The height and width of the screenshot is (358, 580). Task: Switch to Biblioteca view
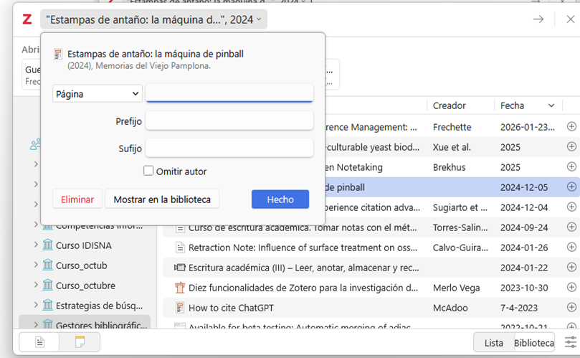(534, 343)
